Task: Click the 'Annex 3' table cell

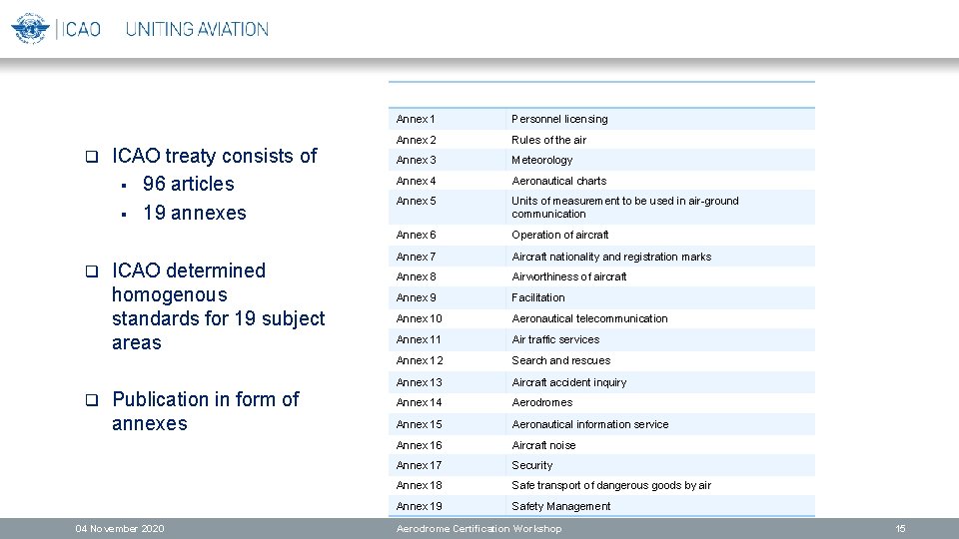Action: pos(448,160)
